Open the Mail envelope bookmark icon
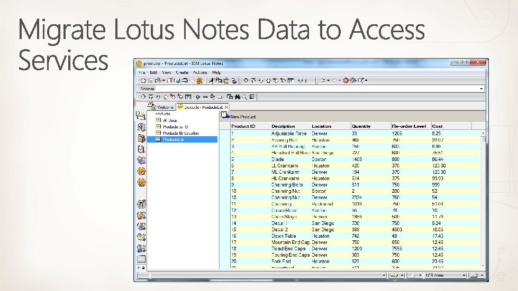Screen dimensions: 518x291 140,116
